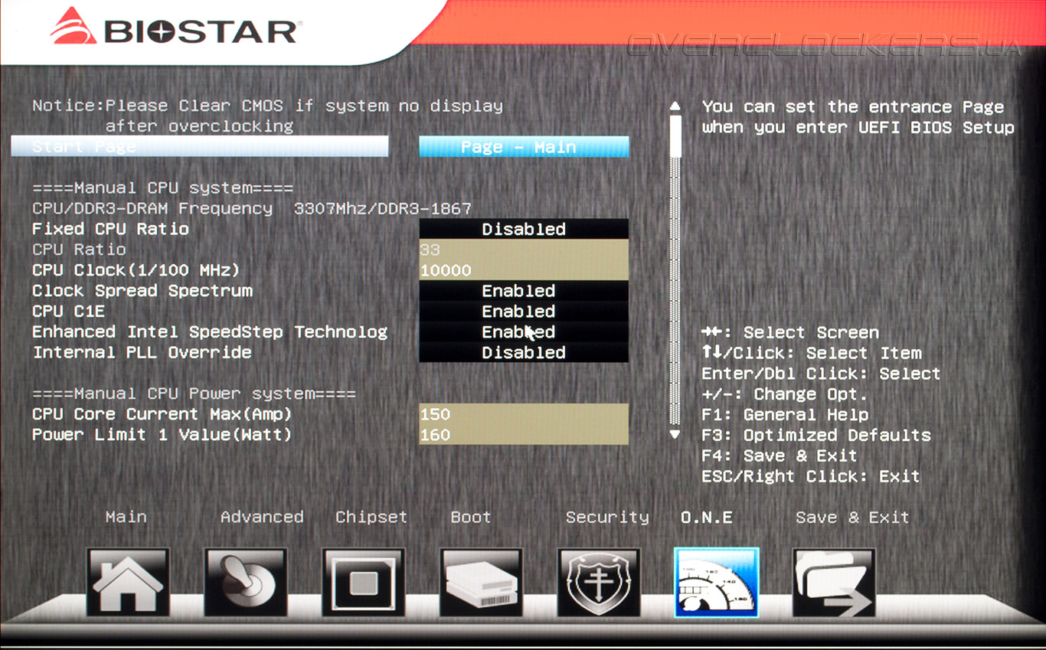Select the Enhanced Intel SpeedStep Technolog label
This screenshot has height=650, width=1046.
click(210, 332)
